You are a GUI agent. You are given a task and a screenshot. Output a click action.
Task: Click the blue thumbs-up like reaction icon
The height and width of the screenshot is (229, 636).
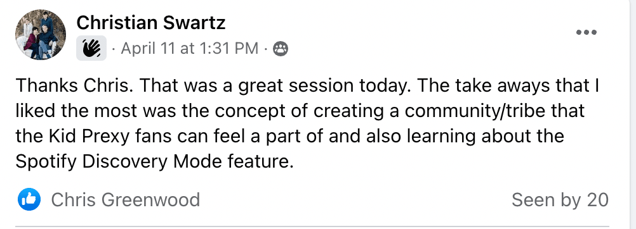coord(29,199)
